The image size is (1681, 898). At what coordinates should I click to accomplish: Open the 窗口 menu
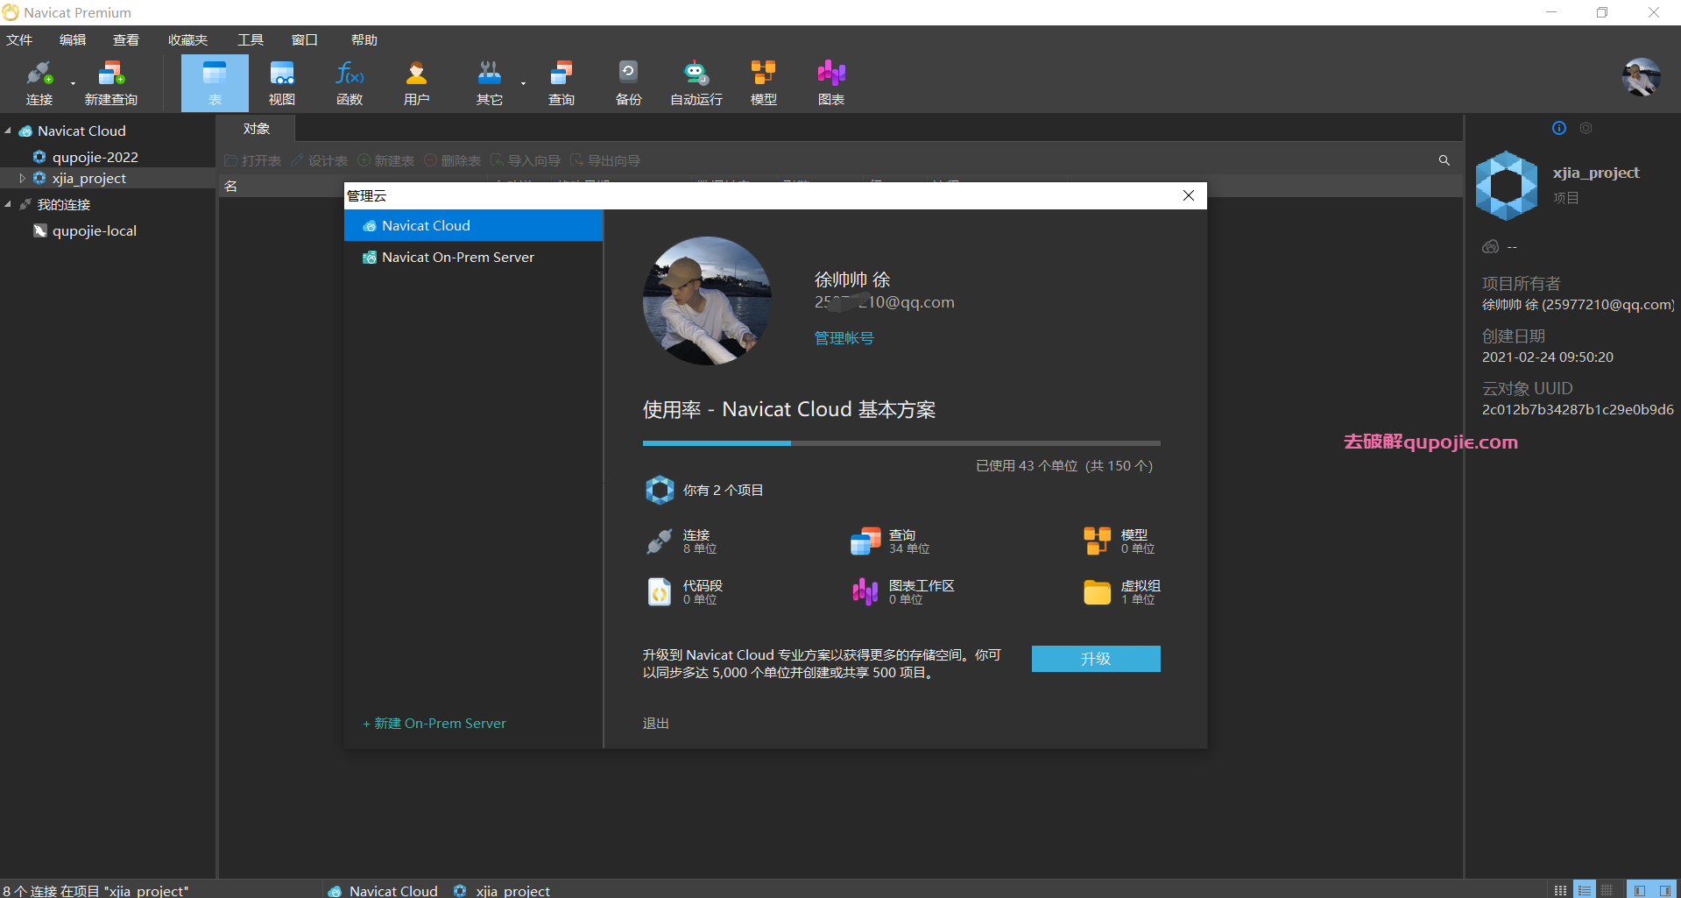(x=304, y=40)
